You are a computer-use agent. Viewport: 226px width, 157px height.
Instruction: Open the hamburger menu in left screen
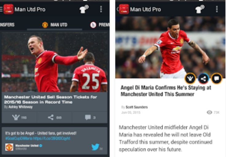pyautogui.click(x=1, y=9)
